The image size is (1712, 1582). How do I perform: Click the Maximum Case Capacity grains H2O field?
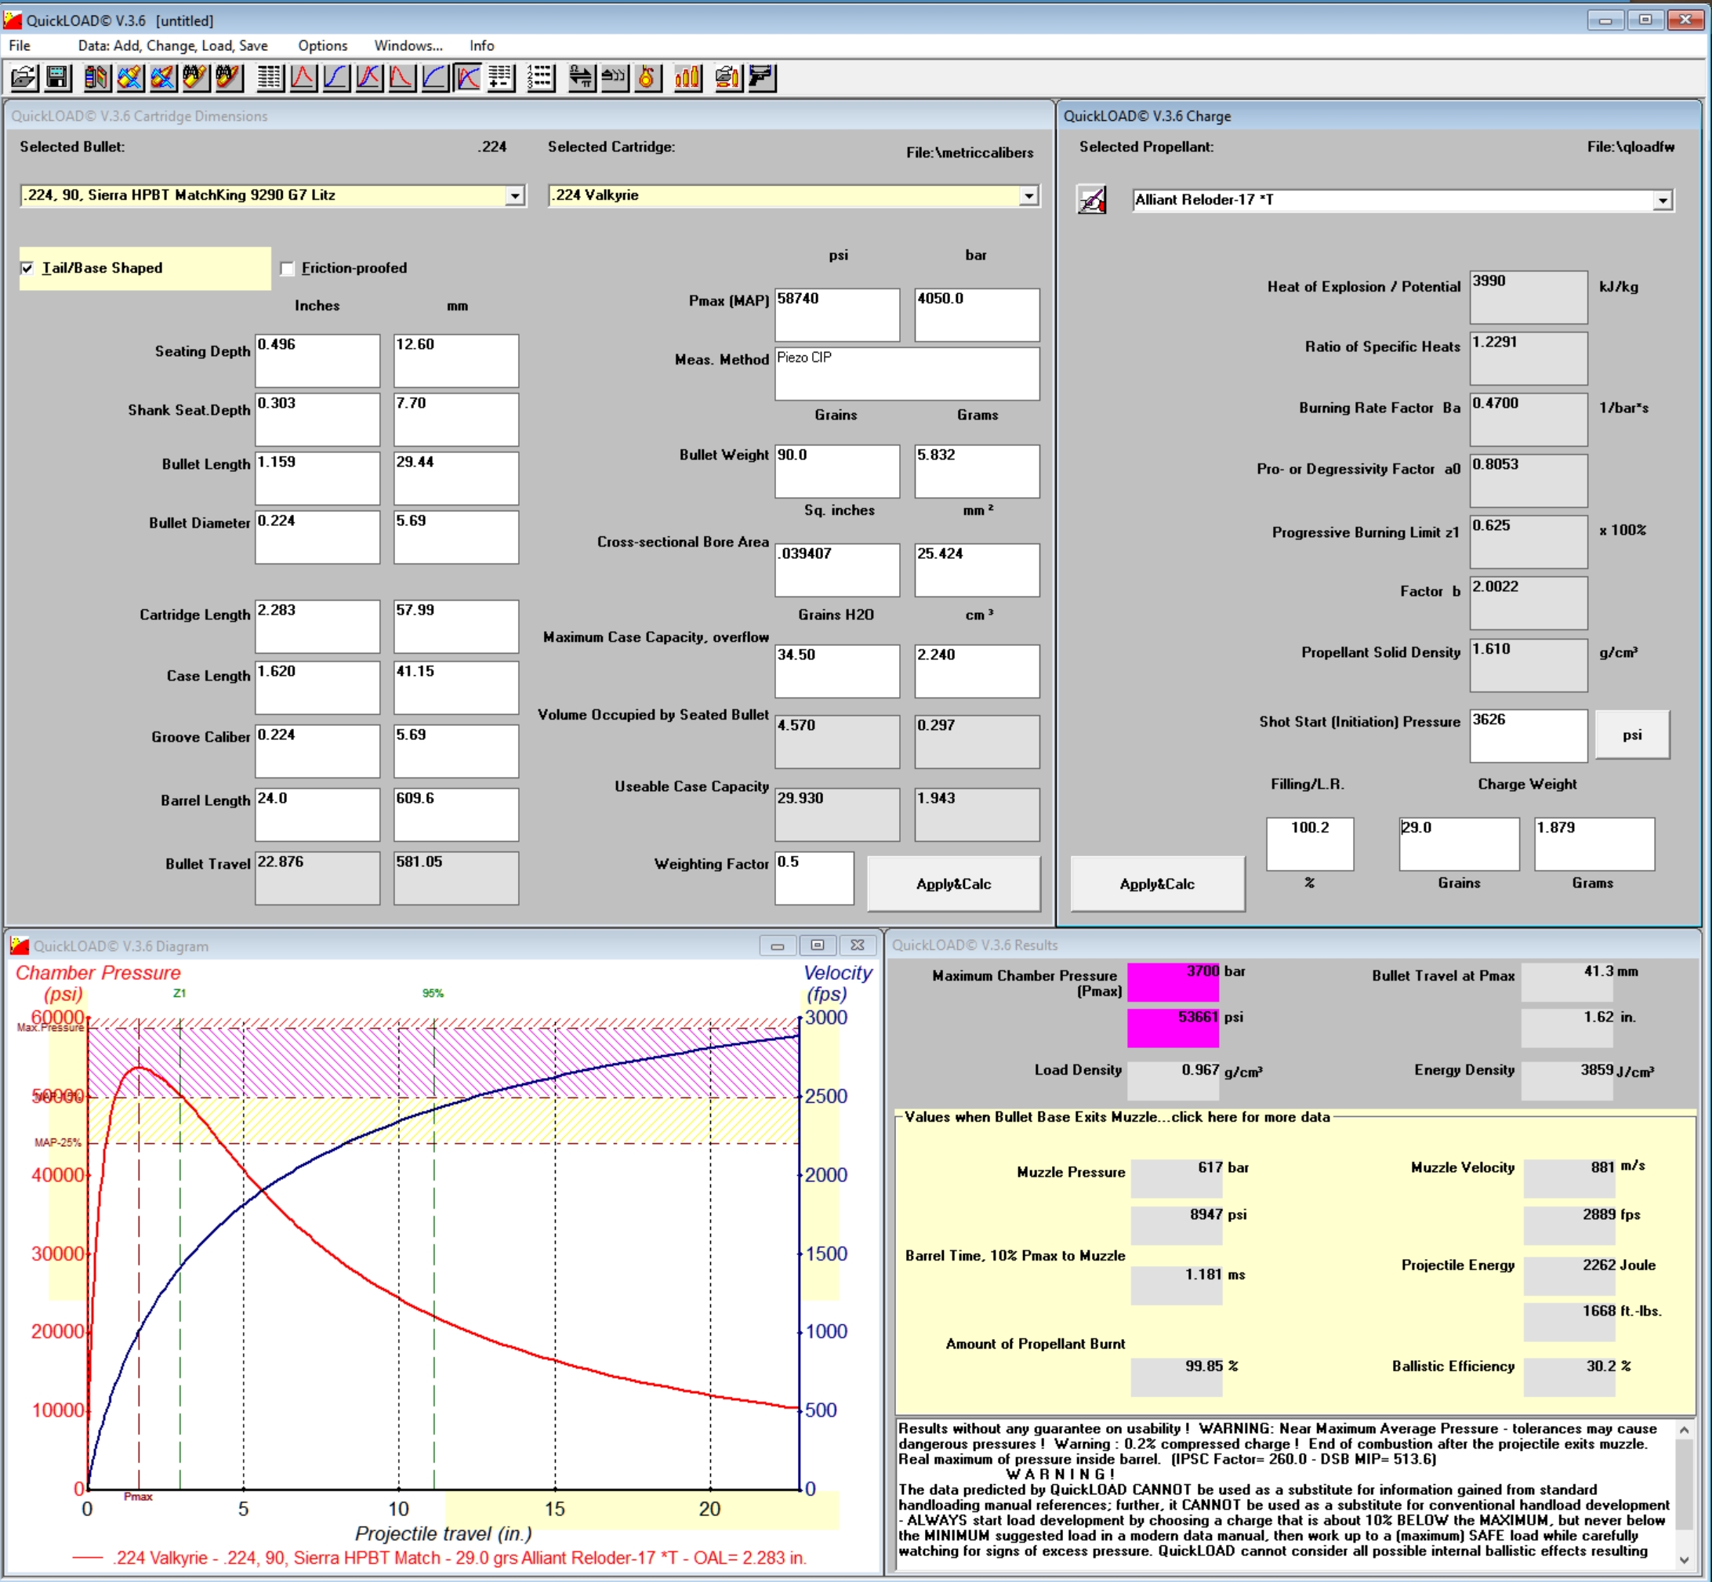coord(837,670)
